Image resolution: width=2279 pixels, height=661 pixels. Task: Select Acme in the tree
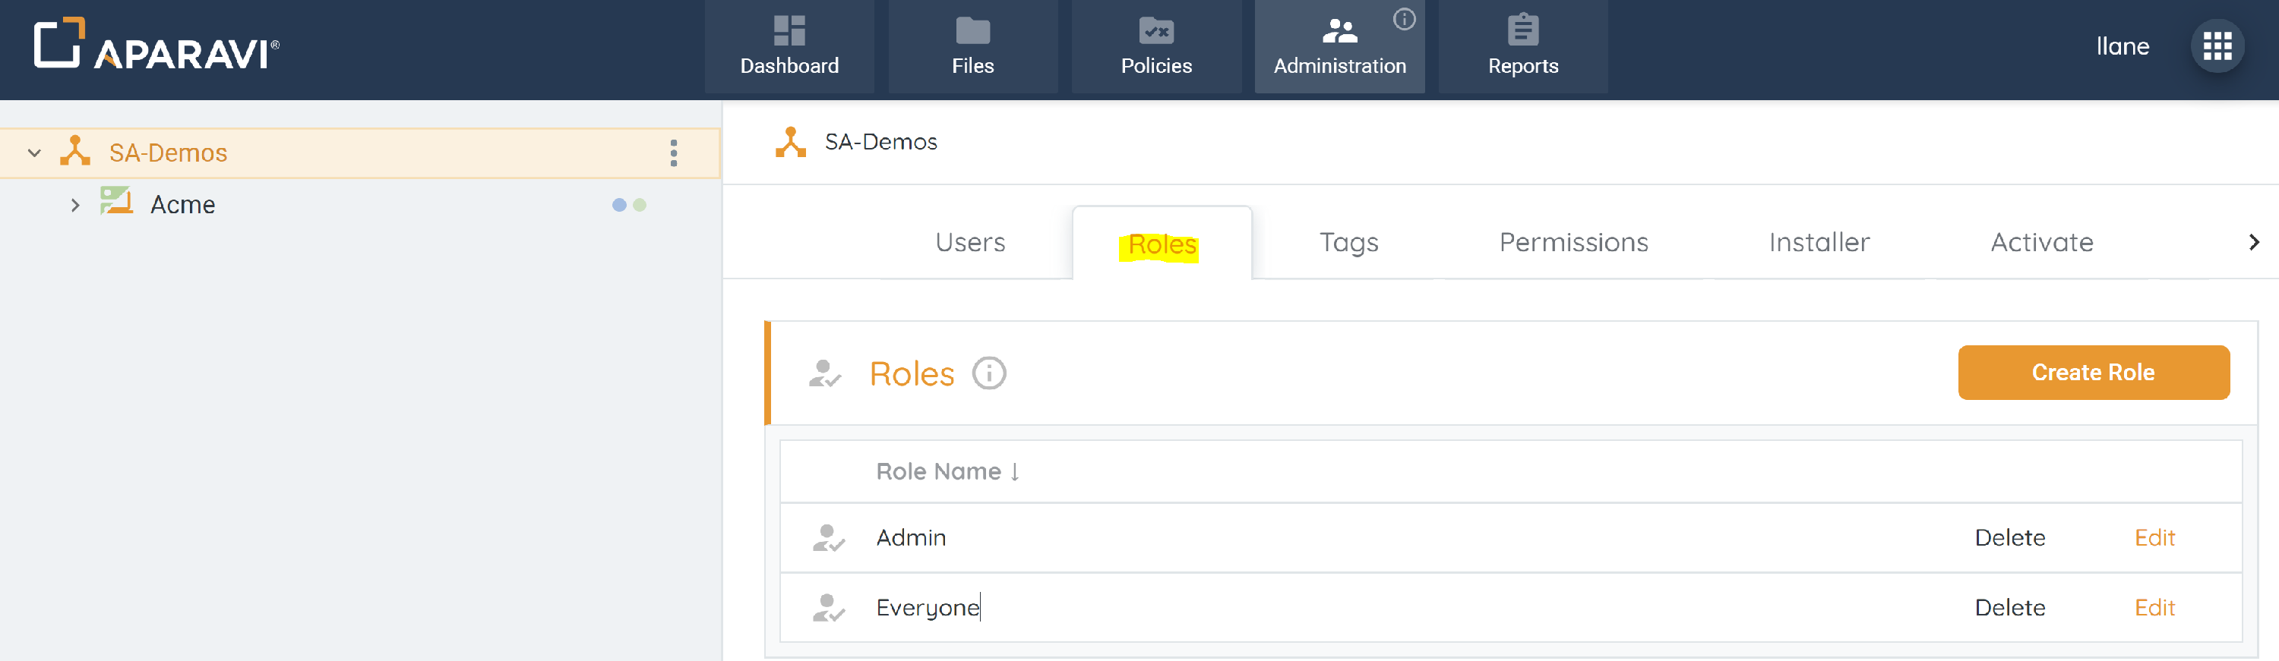(x=182, y=205)
